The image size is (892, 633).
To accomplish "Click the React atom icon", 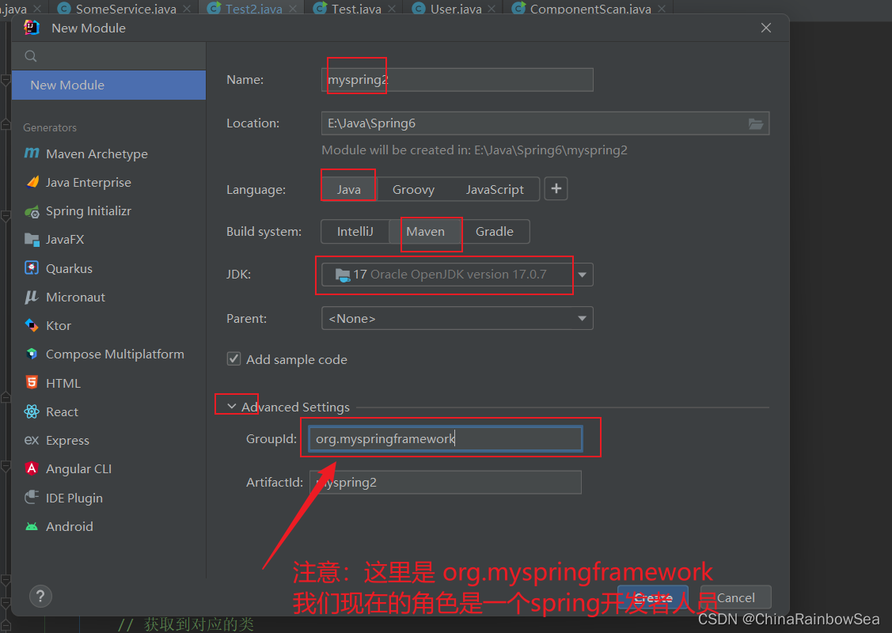I will click(32, 411).
